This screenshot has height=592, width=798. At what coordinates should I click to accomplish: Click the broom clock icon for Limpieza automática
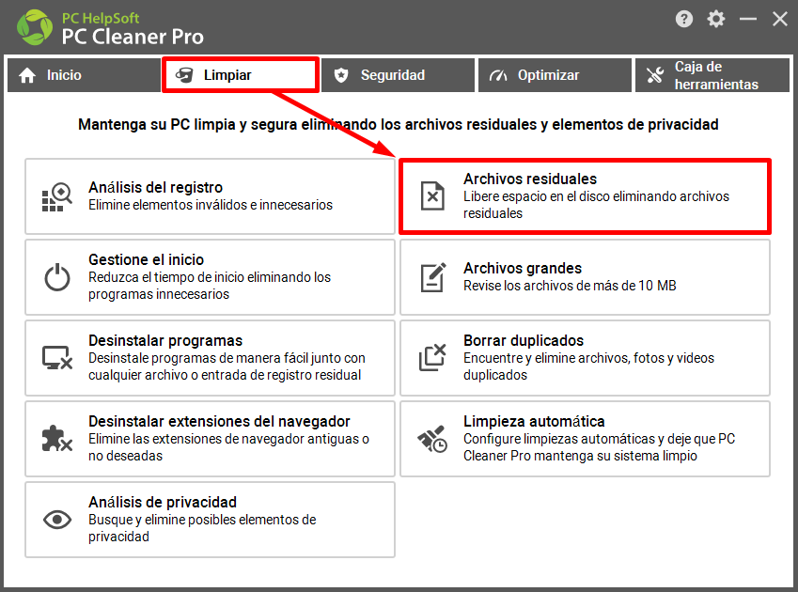[432, 439]
